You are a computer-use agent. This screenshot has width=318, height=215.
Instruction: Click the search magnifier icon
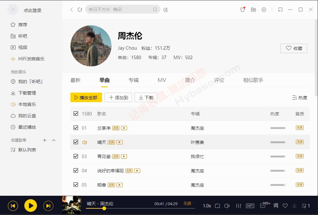tap(155, 9)
